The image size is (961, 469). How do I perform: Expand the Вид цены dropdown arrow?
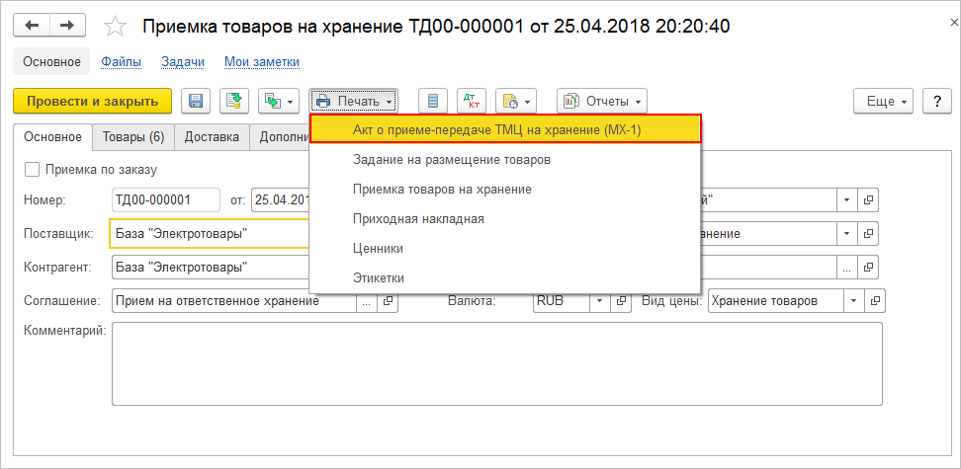[850, 301]
